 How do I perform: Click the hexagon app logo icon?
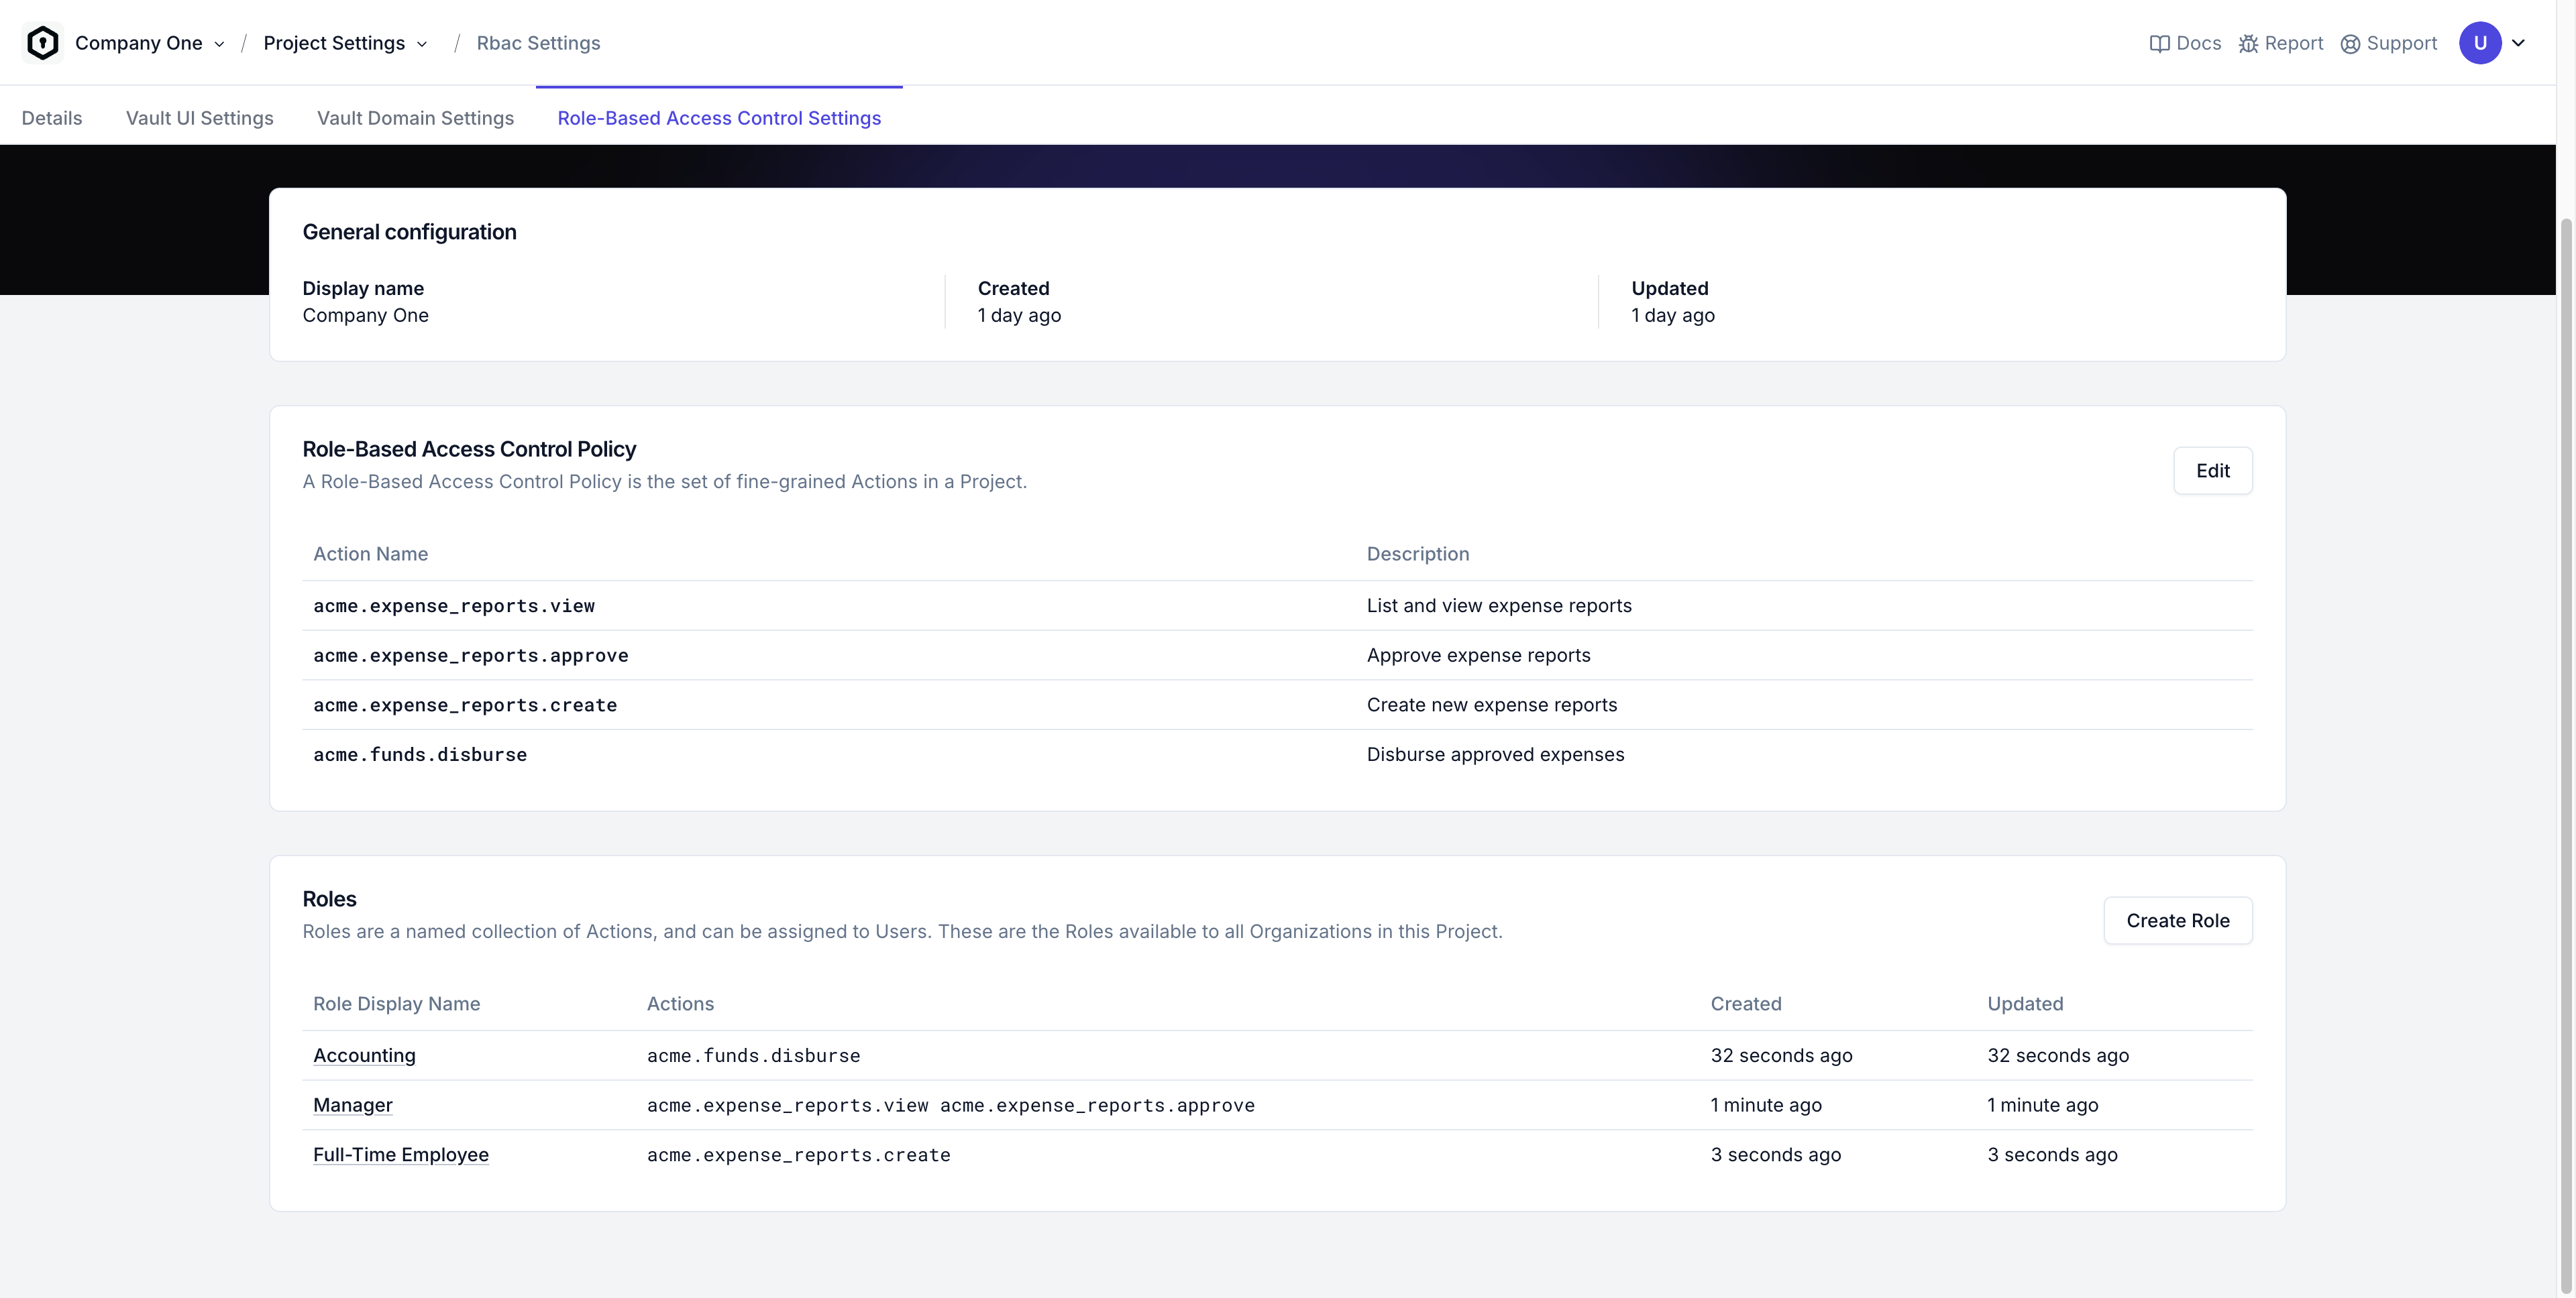point(42,43)
